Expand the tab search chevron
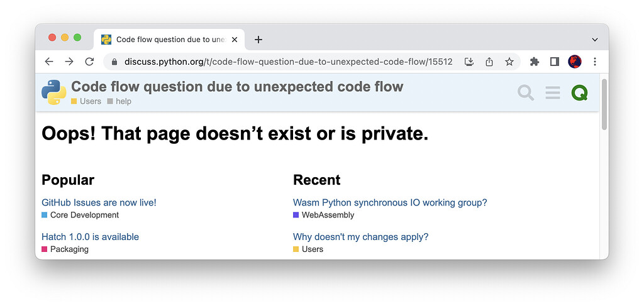644x306 pixels. click(x=595, y=40)
